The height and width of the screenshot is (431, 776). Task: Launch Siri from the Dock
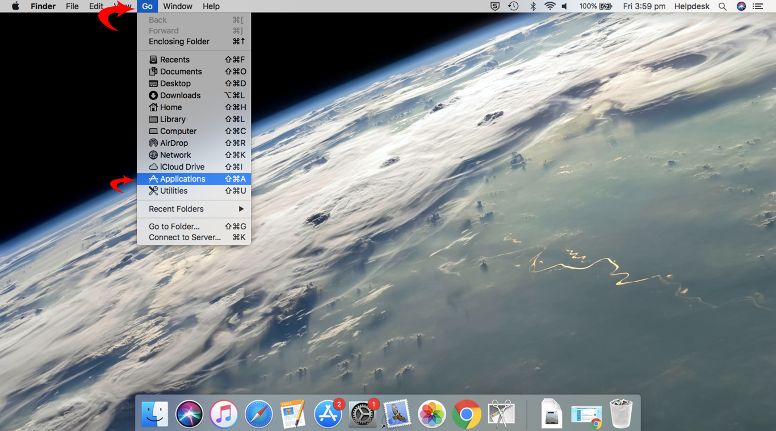(x=189, y=413)
